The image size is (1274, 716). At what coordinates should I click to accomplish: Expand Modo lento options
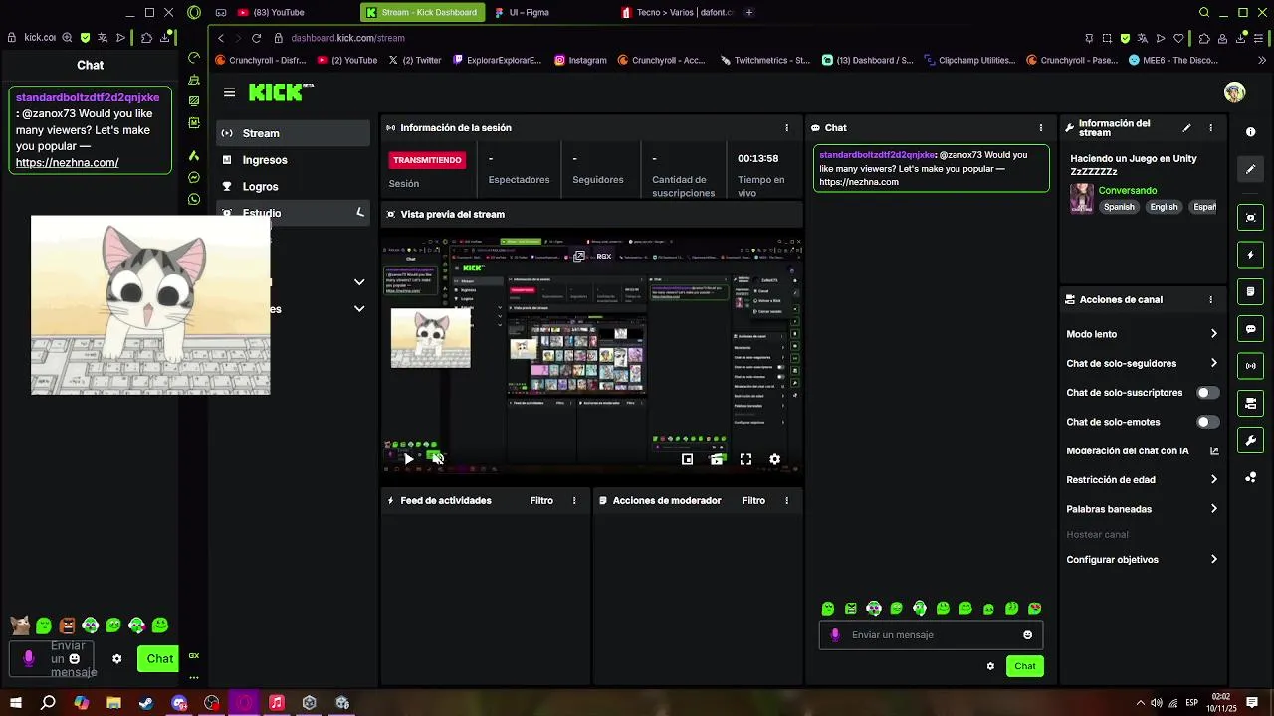(1213, 334)
